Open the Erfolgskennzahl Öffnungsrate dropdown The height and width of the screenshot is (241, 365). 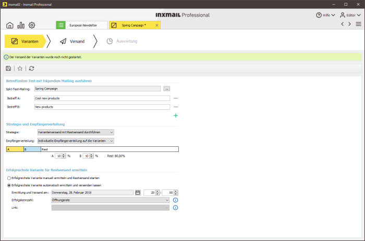point(111,200)
